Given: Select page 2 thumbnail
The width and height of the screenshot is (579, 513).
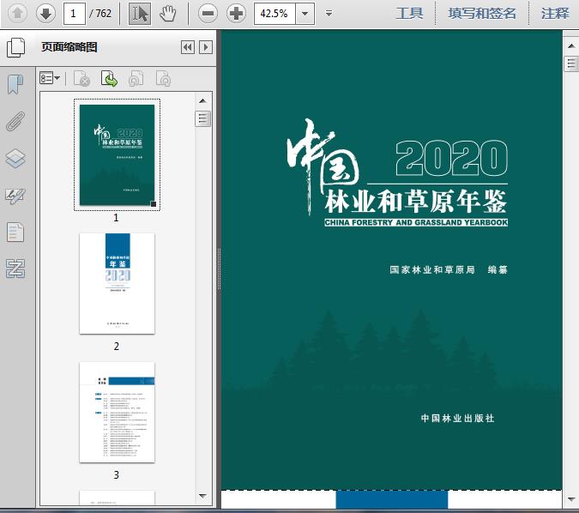Looking at the screenshot, I should coord(117,284).
